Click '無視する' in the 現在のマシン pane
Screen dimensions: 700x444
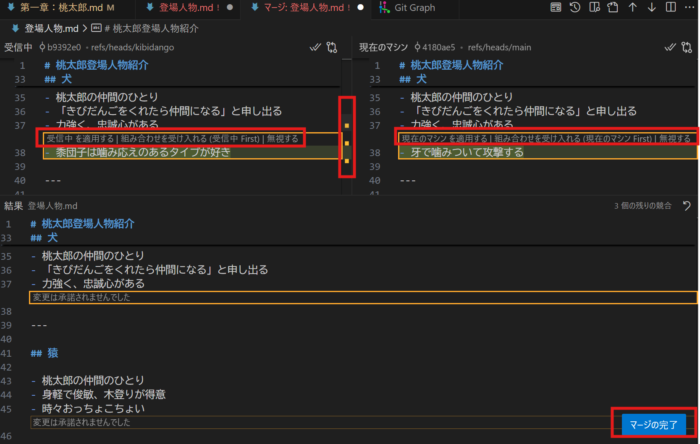point(675,138)
